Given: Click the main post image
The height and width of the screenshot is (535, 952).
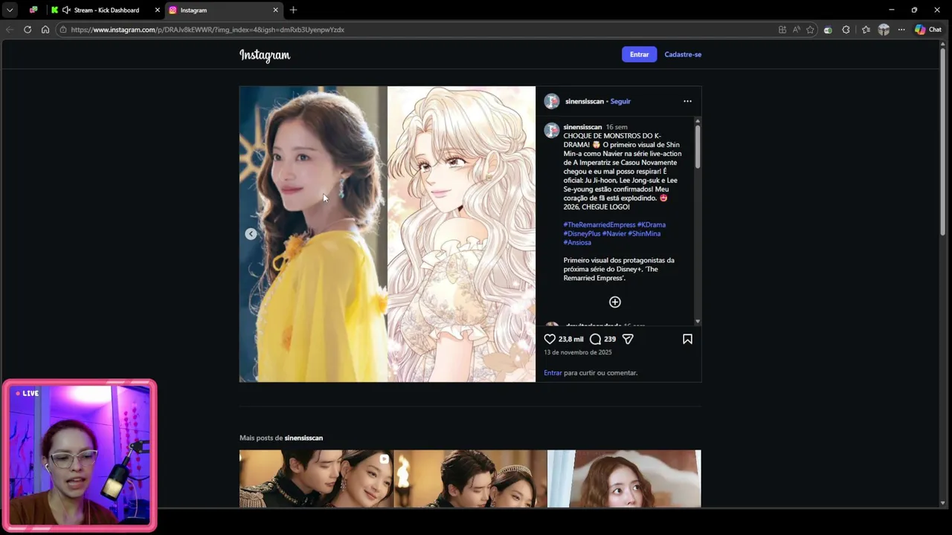Looking at the screenshot, I should pos(387,234).
